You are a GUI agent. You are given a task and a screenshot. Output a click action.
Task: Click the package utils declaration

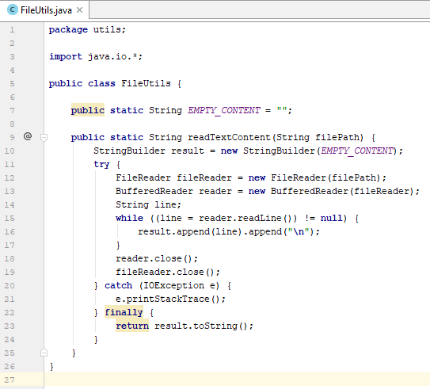click(87, 29)
